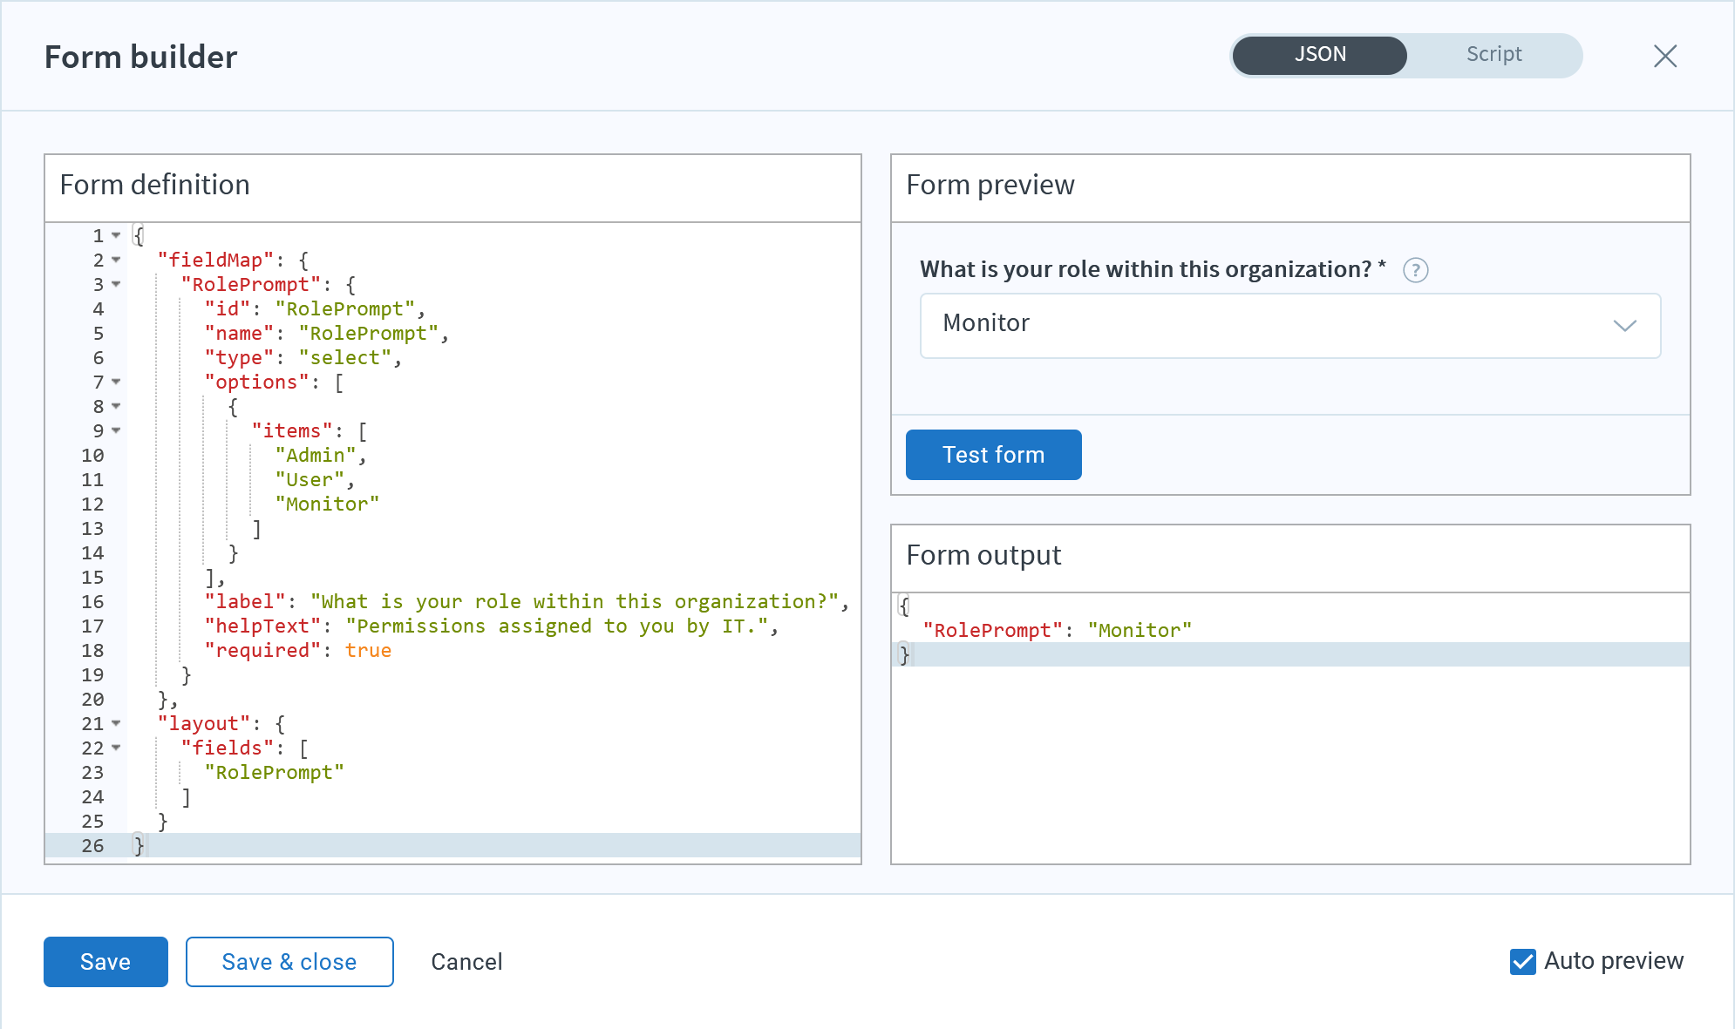Click the Form output heading
1735x1029 pixels.
pos(983,555)
